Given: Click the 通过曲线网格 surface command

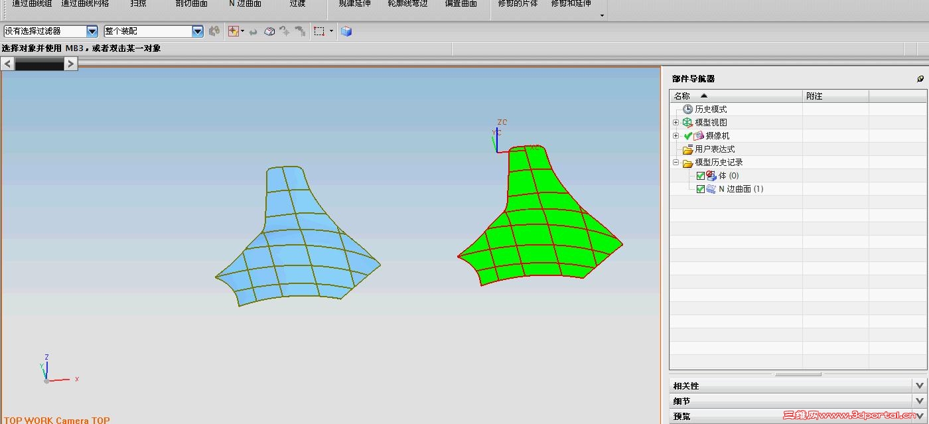Looking at the screenshot, I should click(x=85, y=4).
